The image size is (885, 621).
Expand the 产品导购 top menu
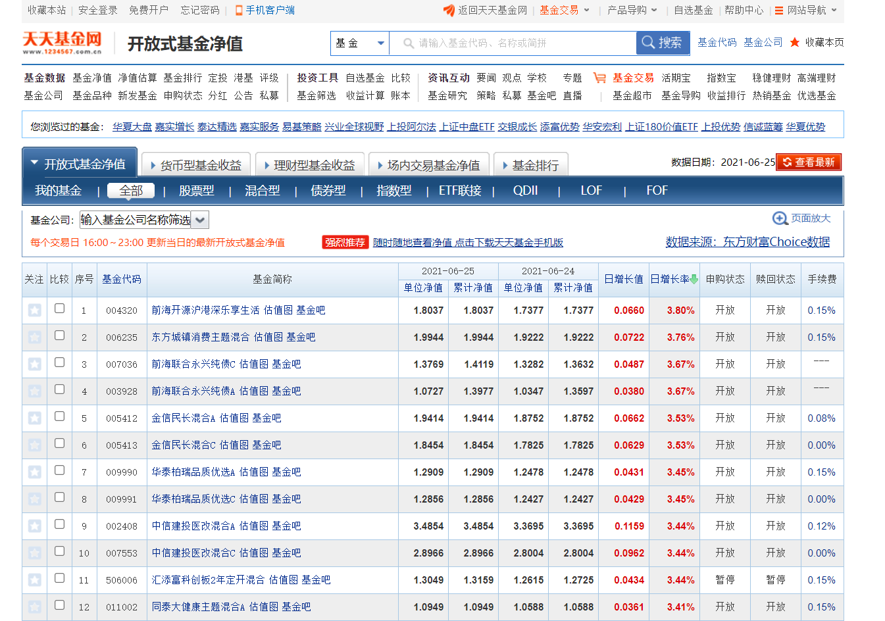coord(632,10)
